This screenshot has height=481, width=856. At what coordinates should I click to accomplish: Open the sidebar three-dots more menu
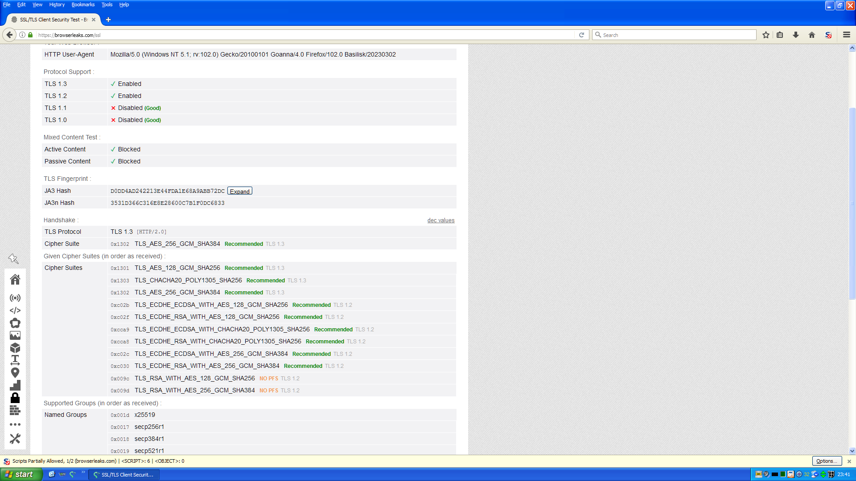[x=15, y=424]
